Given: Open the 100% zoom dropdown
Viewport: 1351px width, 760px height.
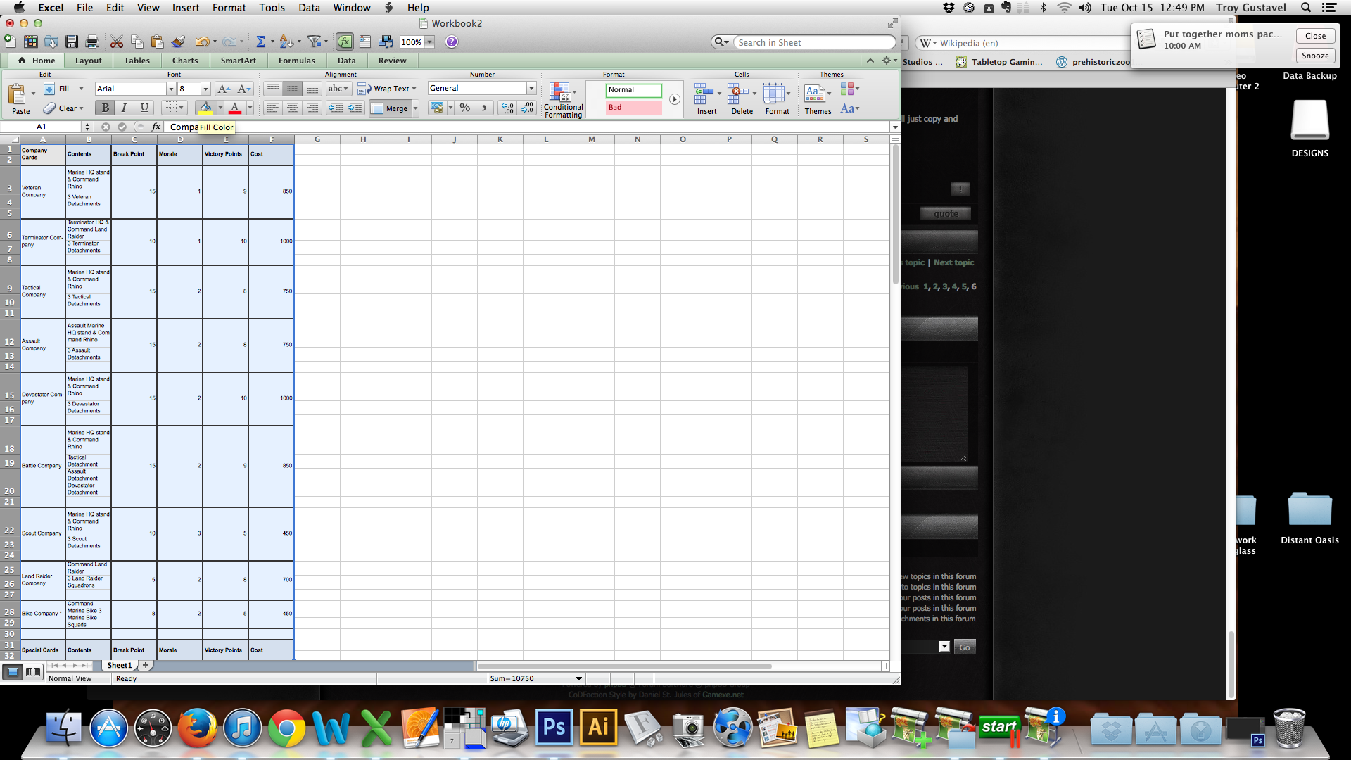Looking at the screenshot, I should pyautogui.click(x=429, y=42).
